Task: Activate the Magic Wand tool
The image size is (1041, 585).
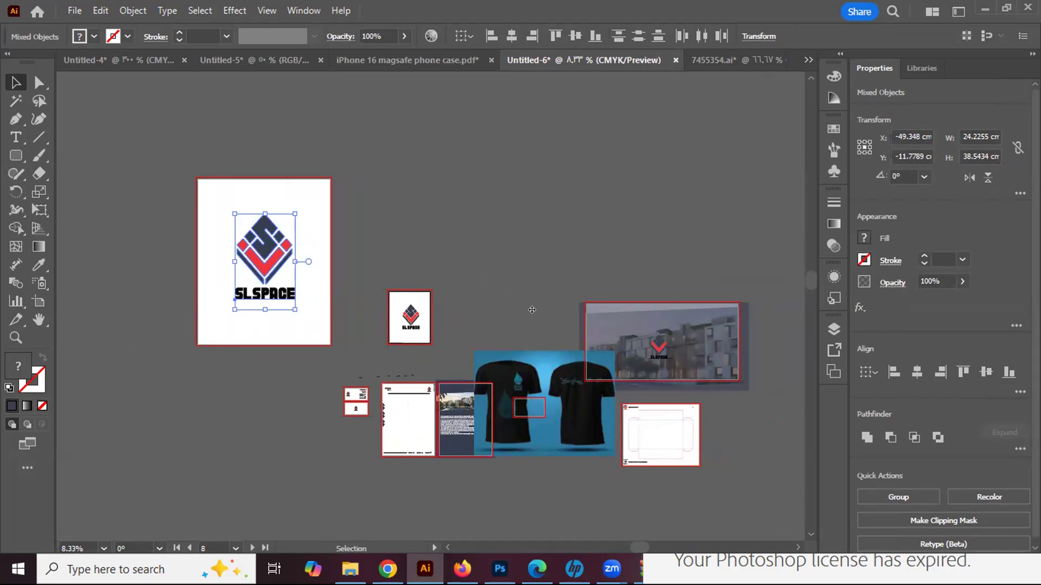Action: (x=16, y=101)
